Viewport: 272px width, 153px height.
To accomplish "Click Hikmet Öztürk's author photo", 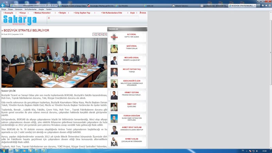I will 114,95.
